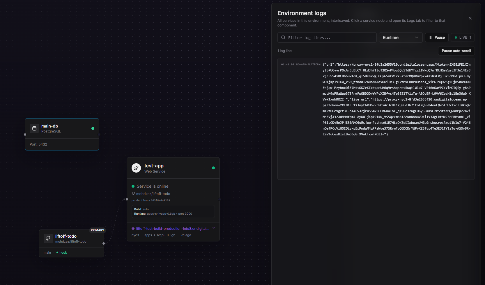This screenshot has width=485, height=285.
Task: Click the Environment logs heading
Action: (302, 13)
